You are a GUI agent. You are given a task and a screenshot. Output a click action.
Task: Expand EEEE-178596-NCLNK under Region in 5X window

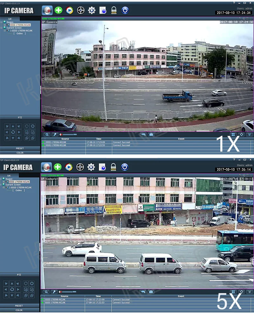[x=4, y=182]
